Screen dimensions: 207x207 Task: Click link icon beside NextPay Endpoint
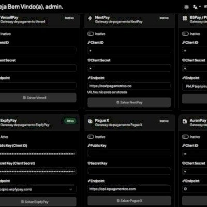coord(89,78)
